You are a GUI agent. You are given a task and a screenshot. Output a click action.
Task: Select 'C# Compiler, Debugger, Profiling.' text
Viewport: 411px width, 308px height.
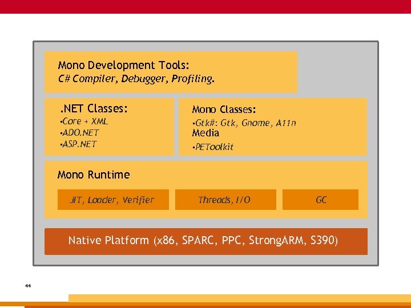click(136, 79)
